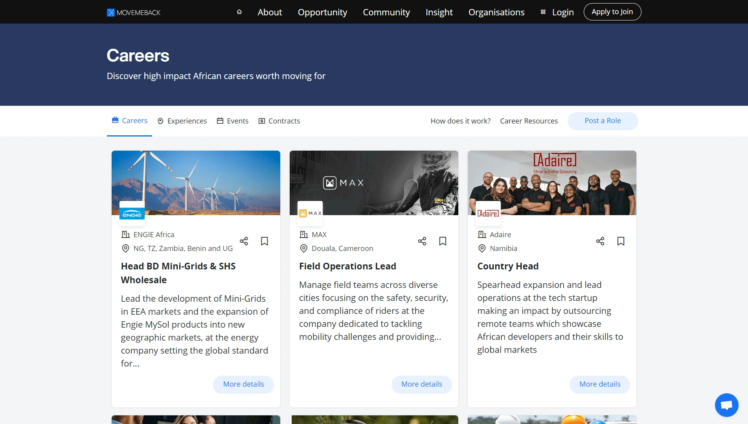Click the icon beside Login

(543, 12)
